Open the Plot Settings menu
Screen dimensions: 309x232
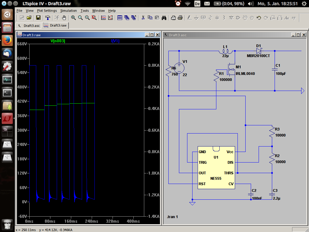pyautogui.click(x=47, y=11)
